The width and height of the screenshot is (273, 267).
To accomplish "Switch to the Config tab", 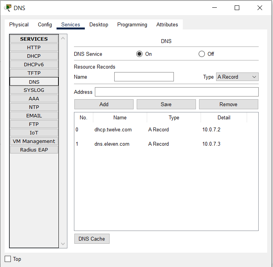I will pyautogui.click(x=45, y=24).
